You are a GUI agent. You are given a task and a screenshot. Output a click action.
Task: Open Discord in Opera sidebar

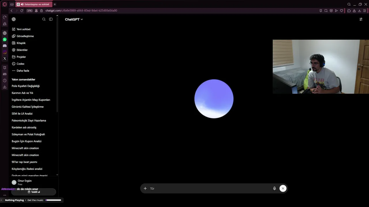(5, 46)
